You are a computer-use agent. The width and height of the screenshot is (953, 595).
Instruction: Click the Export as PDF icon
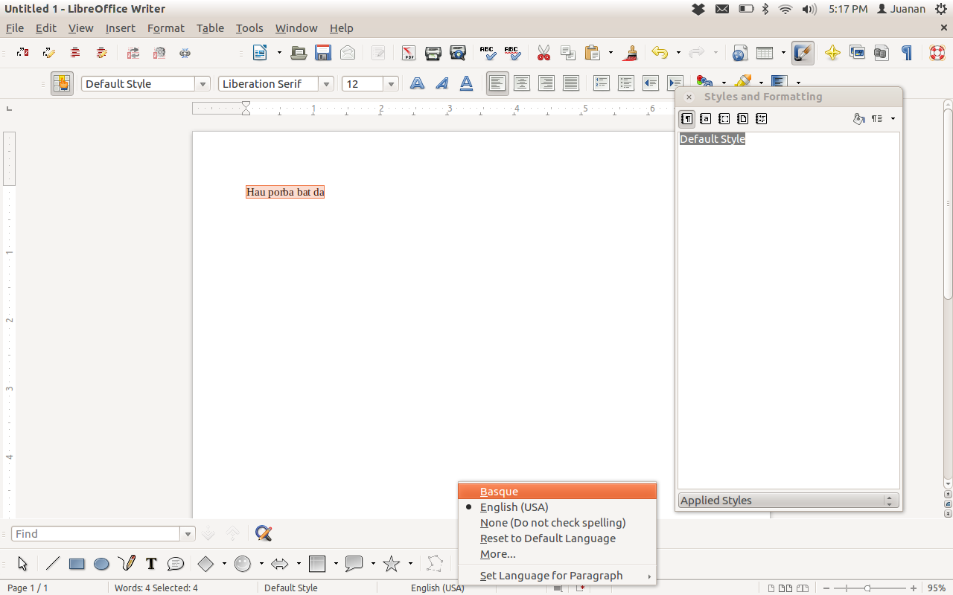[409, 53]
